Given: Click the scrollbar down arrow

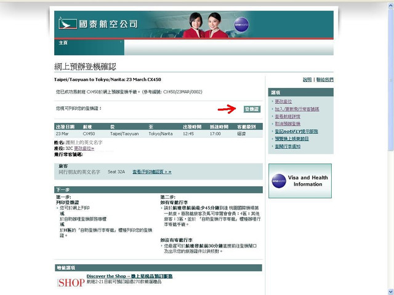Looking at the screenshot, I should click(x=391, y=291).
